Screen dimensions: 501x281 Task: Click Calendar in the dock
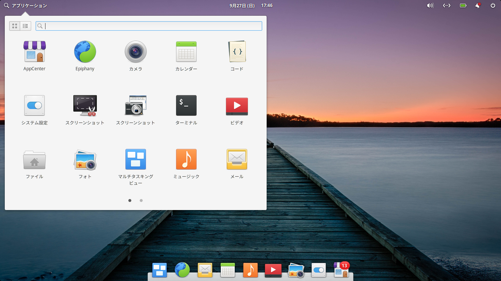tap(228, 270)
